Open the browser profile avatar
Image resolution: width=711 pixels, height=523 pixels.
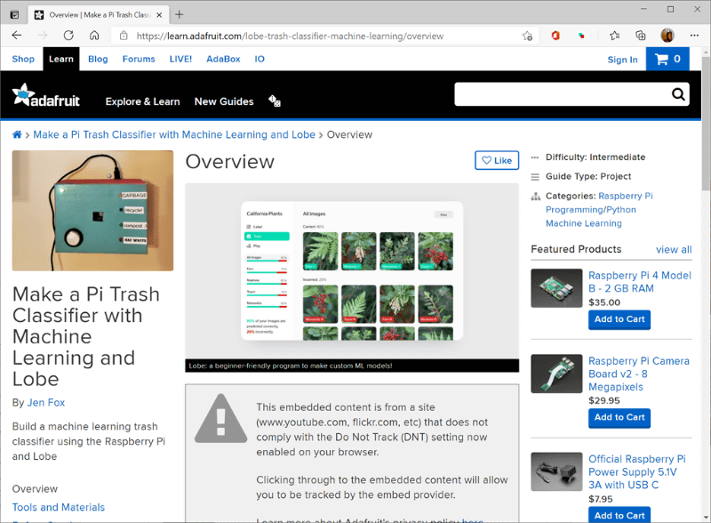click(667, 36)
